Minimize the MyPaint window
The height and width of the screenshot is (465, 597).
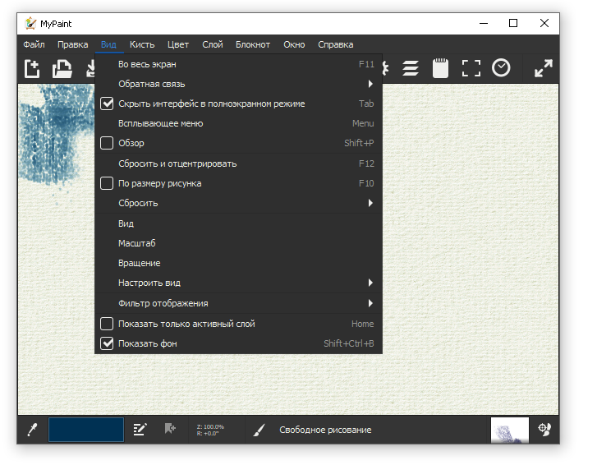coord(484,24)
